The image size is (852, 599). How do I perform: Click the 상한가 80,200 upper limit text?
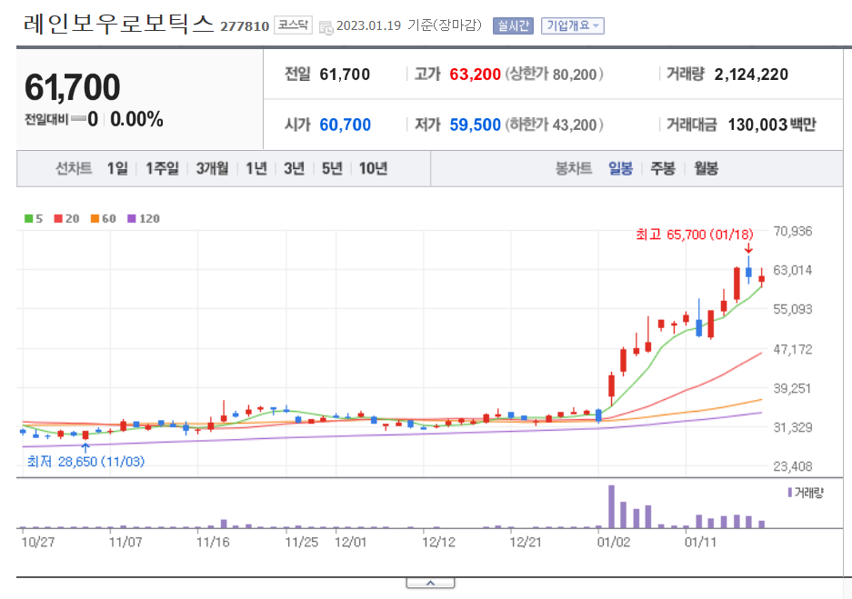point(555,74)
